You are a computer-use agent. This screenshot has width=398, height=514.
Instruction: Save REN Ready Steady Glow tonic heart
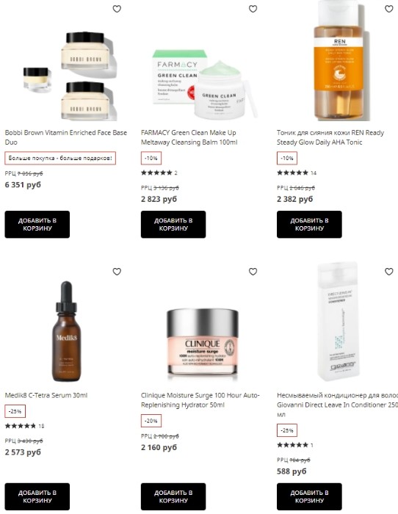coord(388,9)
